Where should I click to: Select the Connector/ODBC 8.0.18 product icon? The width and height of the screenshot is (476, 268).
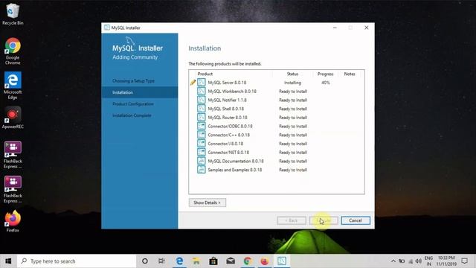coord(202,126)
